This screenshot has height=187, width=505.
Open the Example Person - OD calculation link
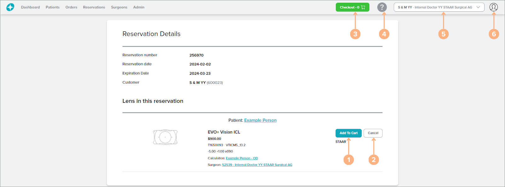point(242,158)
